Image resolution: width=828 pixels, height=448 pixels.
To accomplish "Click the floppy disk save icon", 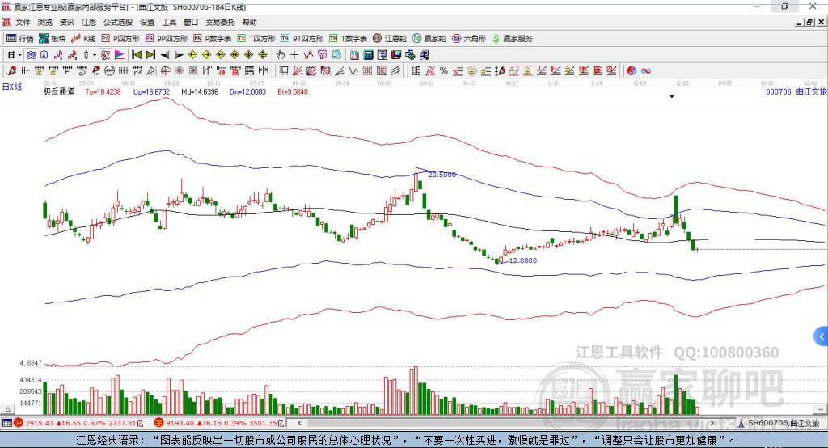I will [396, 54].
